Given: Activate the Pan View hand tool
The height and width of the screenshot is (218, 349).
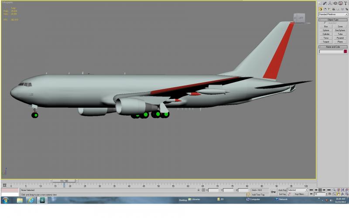Looking at the screenshot, I should click(x=339, y=194).
